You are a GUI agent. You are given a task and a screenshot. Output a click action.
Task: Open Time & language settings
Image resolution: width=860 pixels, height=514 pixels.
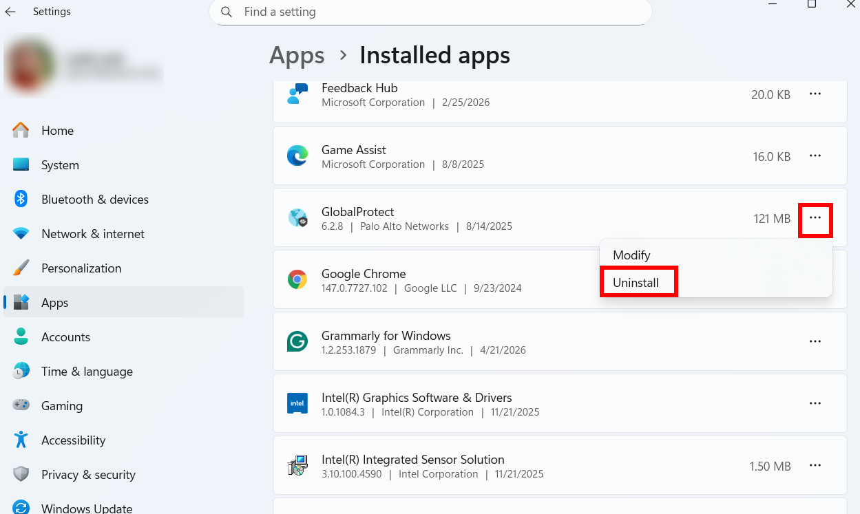(87, 371)
